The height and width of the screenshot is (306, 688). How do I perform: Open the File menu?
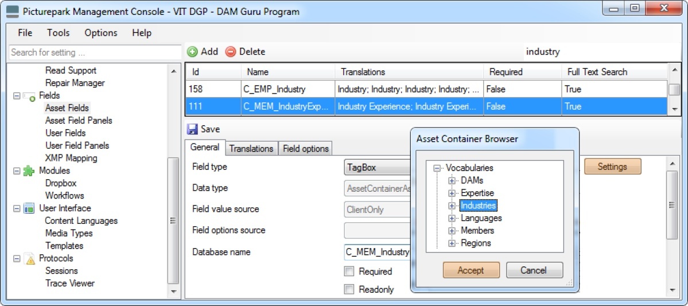pos(25,33)
